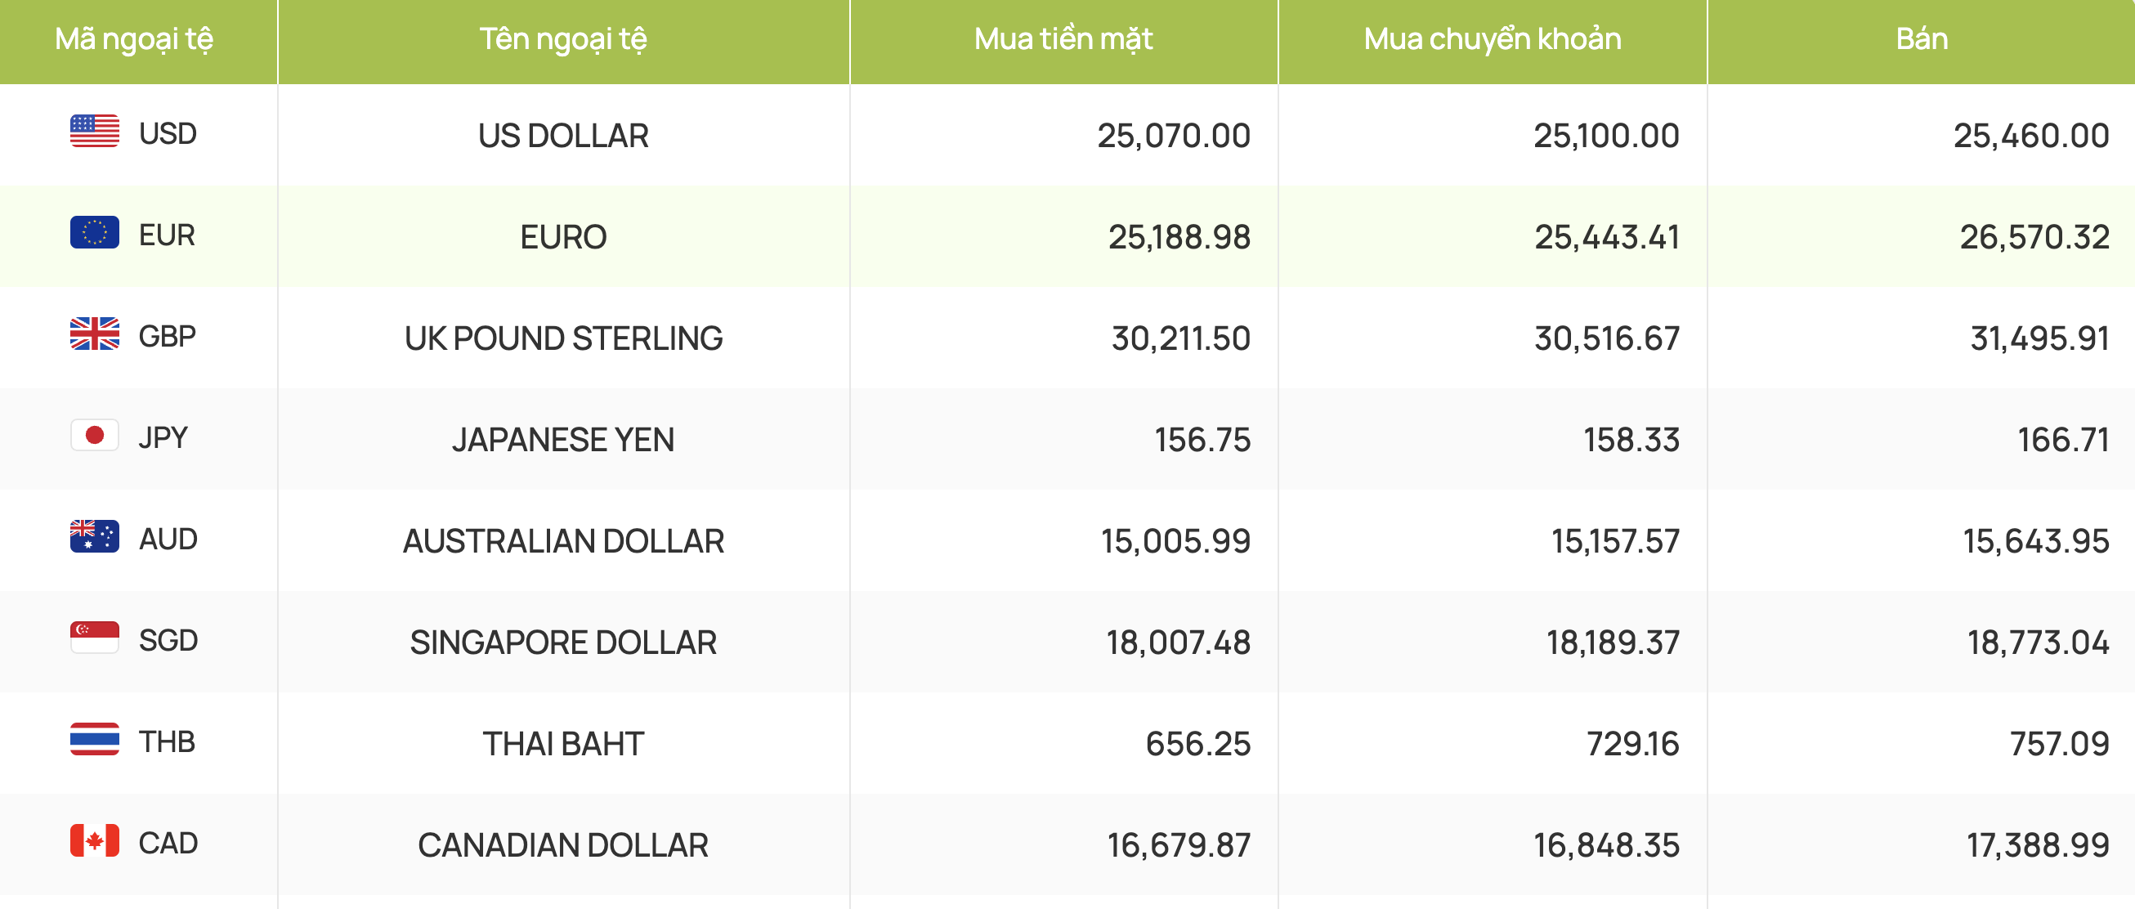Viewport: 2135px width, 909px height.
Task: Click the Singapore flag icon
Action: (x=95, y=638)
